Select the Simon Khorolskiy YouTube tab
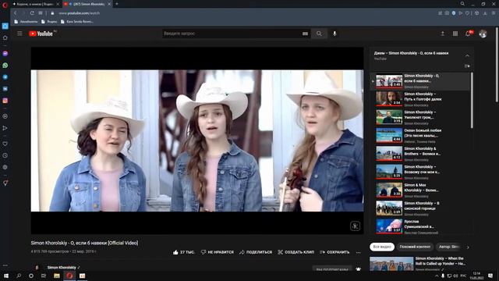This screenshot has width=499, height=281. [87, 4]
